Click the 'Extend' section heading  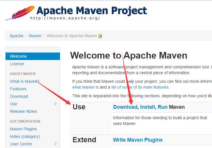84,140
